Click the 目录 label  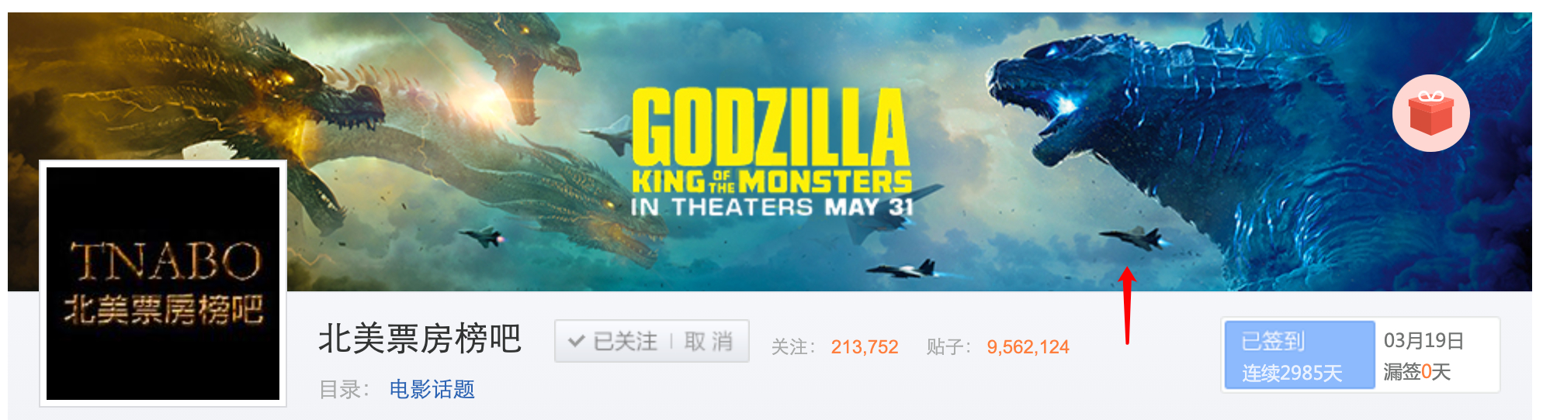coord(339,389)
